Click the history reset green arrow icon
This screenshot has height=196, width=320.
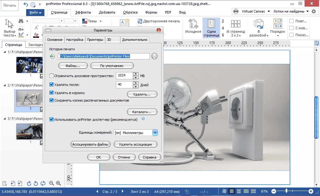point(53,56)
